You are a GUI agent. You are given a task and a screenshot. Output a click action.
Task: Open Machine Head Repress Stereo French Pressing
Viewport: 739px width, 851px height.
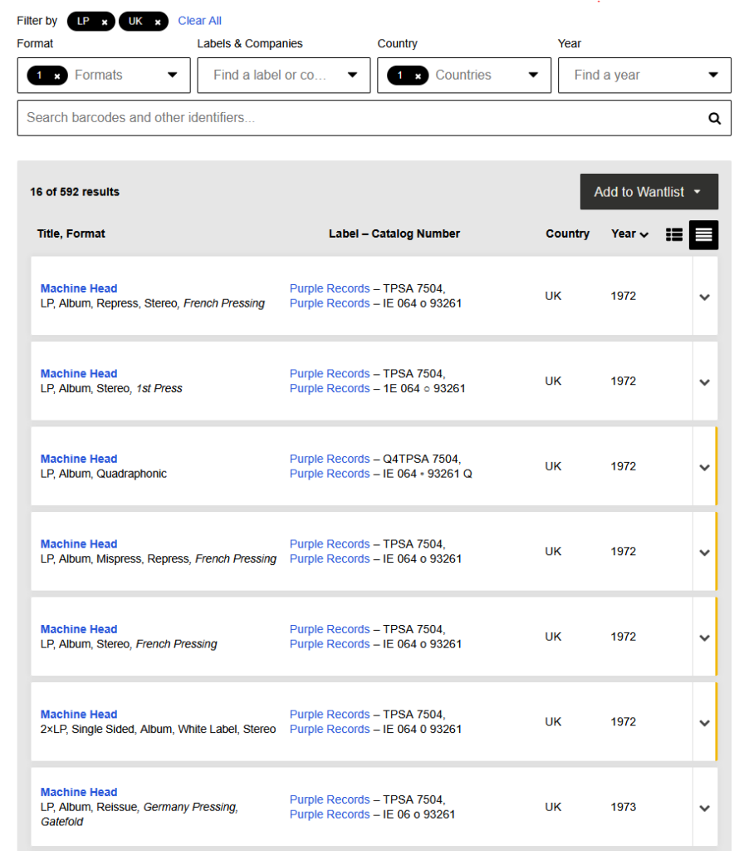click(x=79, y=288)
